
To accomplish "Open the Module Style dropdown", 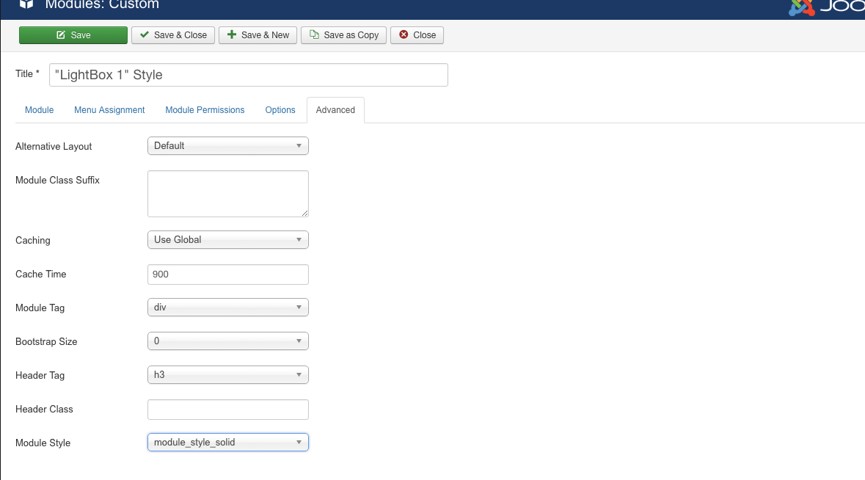I will click(x=227, y=443).
